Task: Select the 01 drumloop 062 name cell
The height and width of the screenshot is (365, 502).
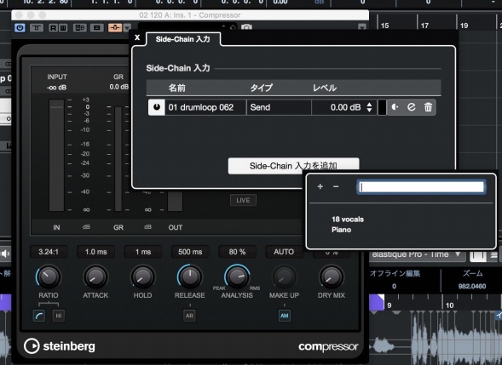Action: 205,107
